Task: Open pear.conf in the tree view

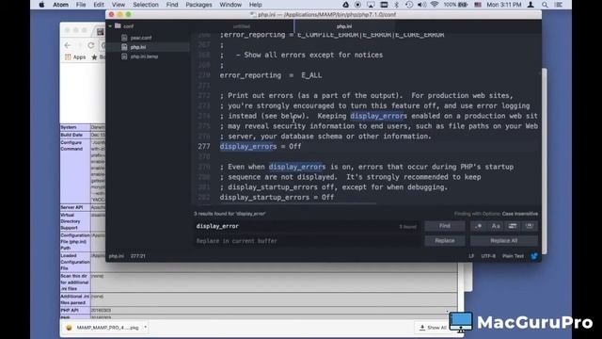Action: tap(141, 38)
